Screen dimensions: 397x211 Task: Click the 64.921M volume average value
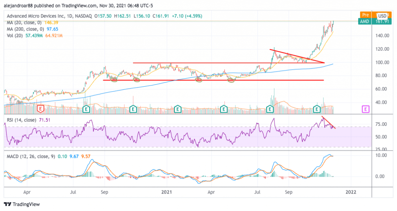(x=54, y=36)
